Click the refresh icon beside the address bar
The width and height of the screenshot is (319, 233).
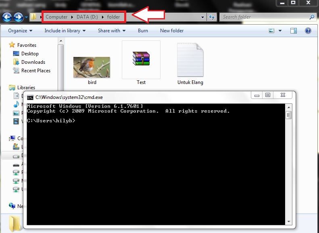point(212,17)
